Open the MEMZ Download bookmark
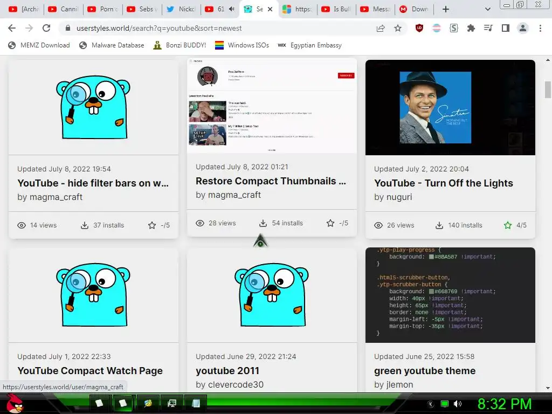The image size is (552, 414). (x=39, y=45)
